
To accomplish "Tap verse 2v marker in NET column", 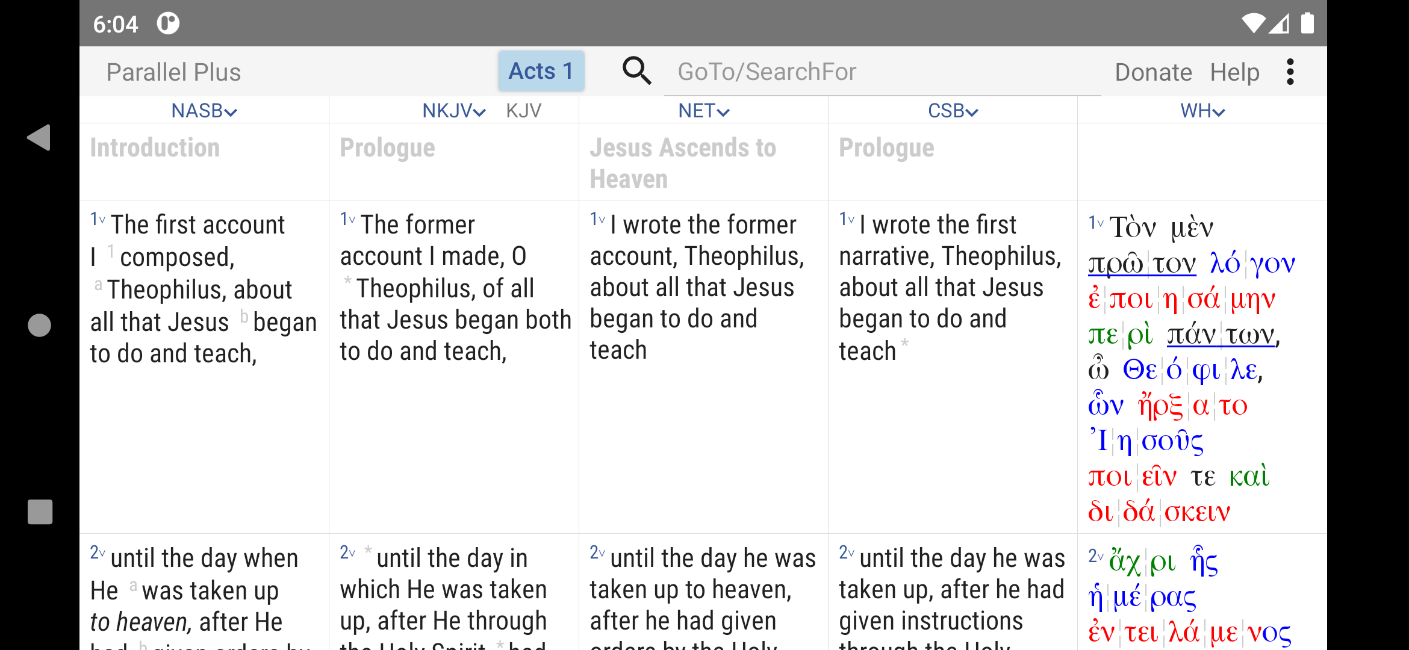I will pos(597,552).
